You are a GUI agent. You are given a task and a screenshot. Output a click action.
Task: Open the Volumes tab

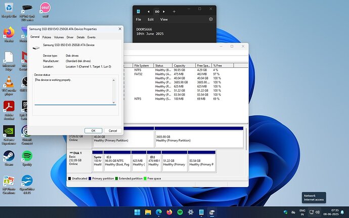click(x=59, y=37)
